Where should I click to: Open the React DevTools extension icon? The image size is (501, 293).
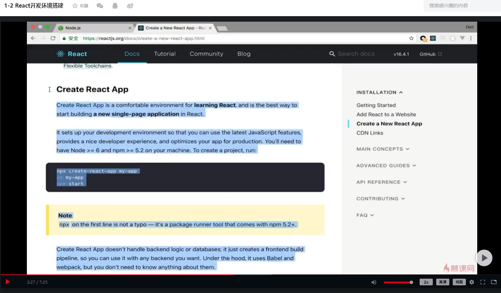[433, 38]
